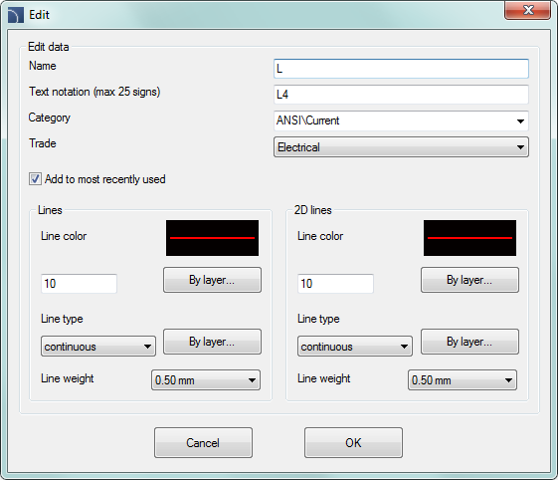Select color number field in Lines group
The image size is (558, 480).
79,284
